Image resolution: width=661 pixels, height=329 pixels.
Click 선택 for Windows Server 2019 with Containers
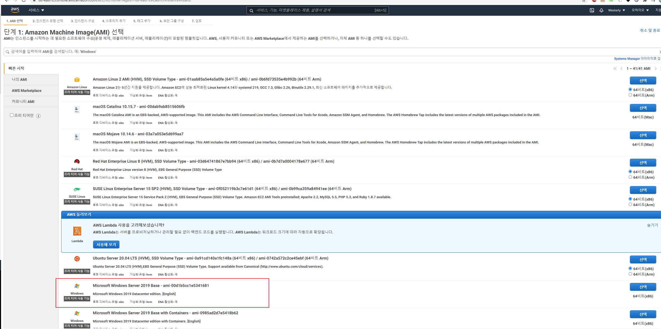(x=643, y=315)
